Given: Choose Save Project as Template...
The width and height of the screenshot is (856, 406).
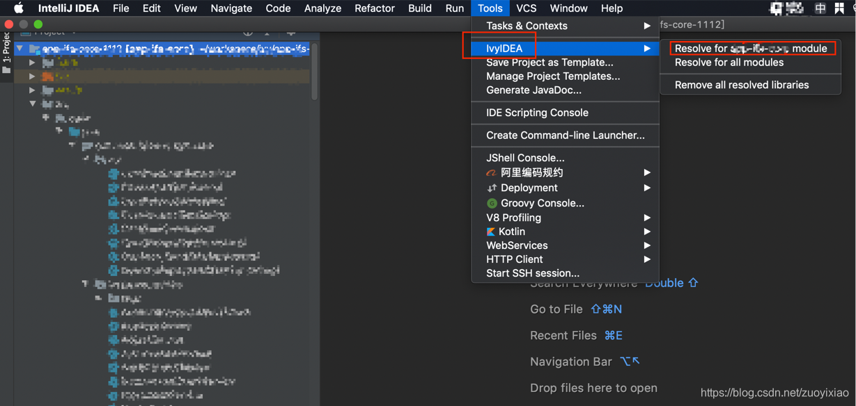Looking at the screenshot, I should (x=565, y=63).
